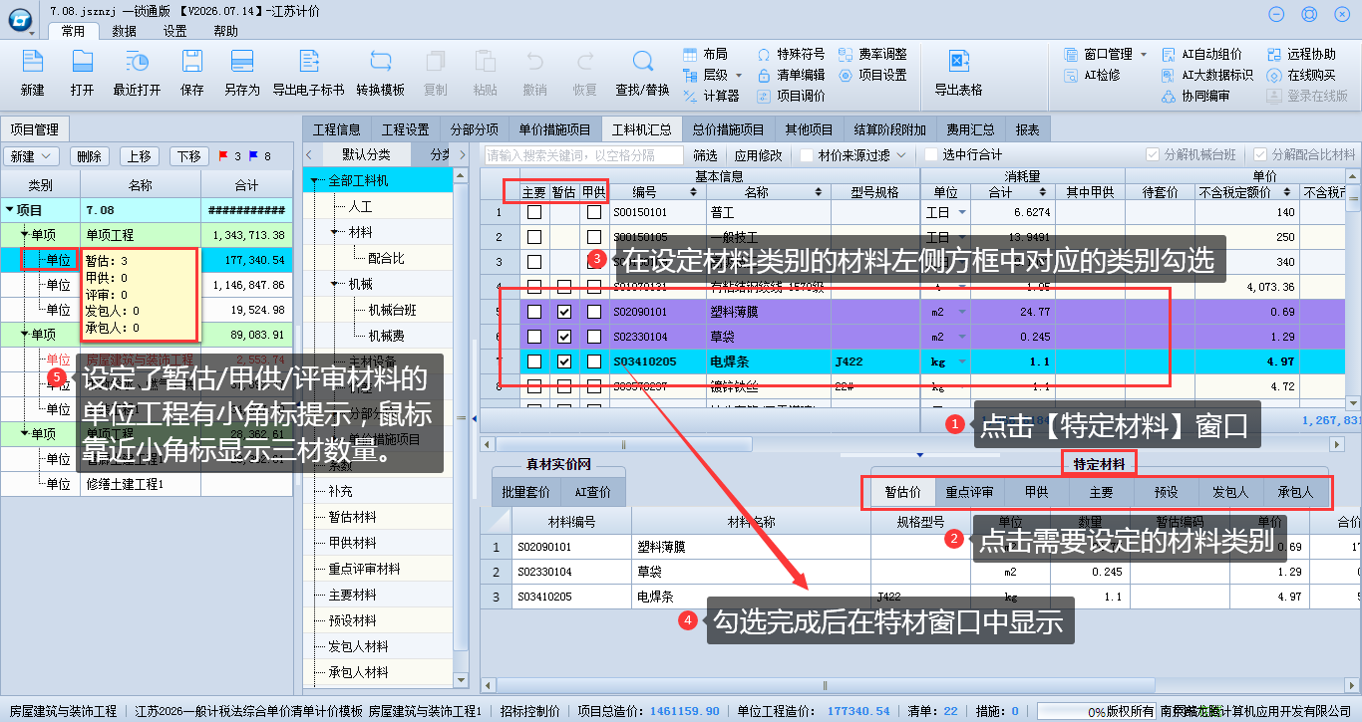Click the bottom horizontal scrollbar thumb
Image resolution: width=1362 pixels, height=722 pixels.
click(824, 685)
